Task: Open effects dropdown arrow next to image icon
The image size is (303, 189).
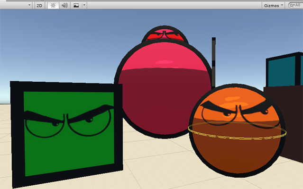Action: tap(84, 6)
